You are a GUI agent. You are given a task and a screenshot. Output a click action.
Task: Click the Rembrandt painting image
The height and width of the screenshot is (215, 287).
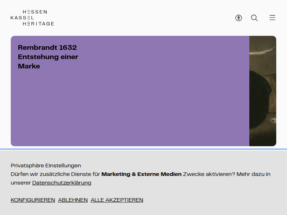click(x=263, y=91)
